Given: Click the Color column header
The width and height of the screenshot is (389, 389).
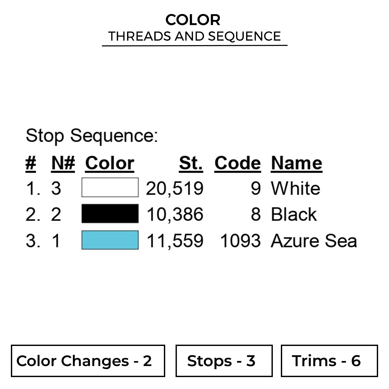Looking at the screenshot, I should pos(110,163).
